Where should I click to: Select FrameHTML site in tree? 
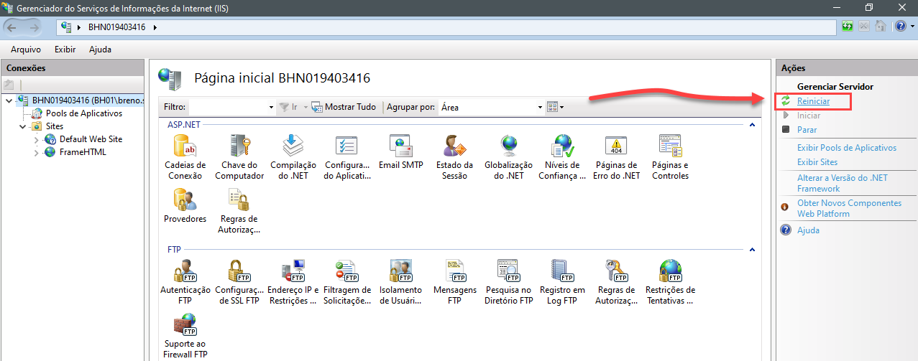(x=83, y=152)
